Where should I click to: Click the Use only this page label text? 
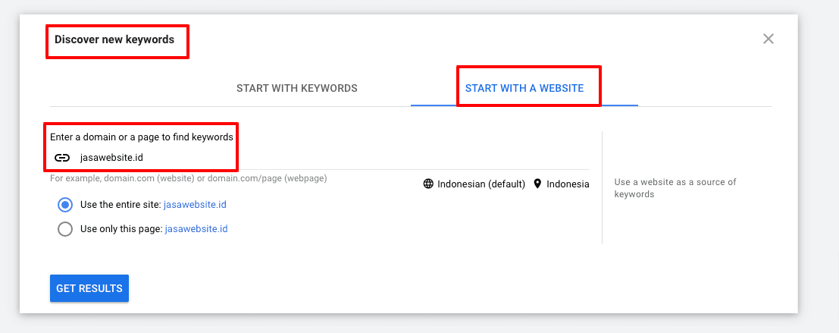coord(121,229)
